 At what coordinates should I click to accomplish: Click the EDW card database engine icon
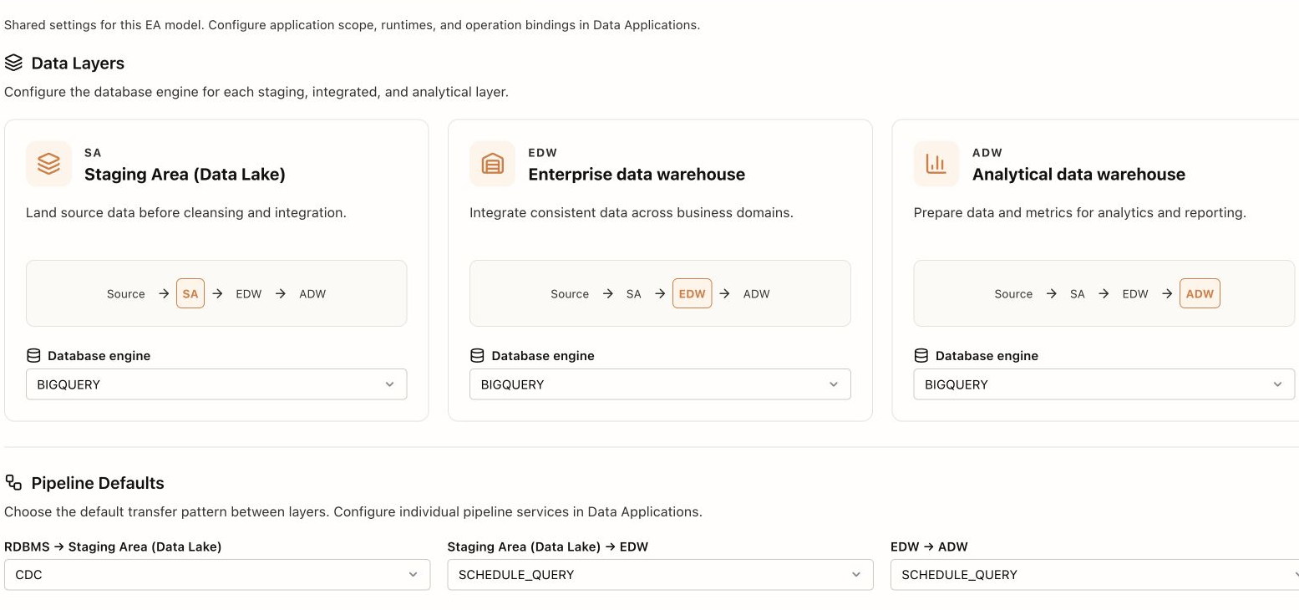coord(477,355)
